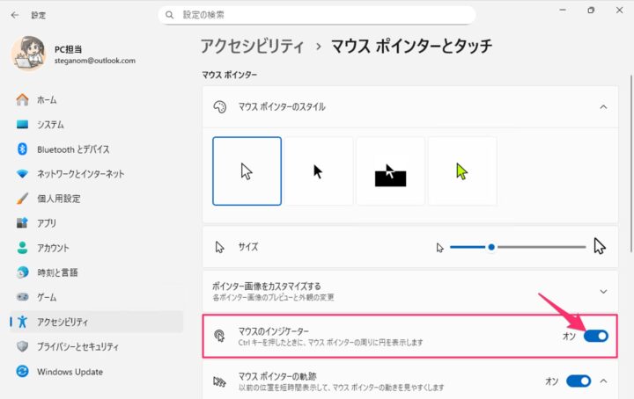The image size is (634, 399).
Task: Open the システム settings page
Action: pyautogui.click(x=50, y=125)
